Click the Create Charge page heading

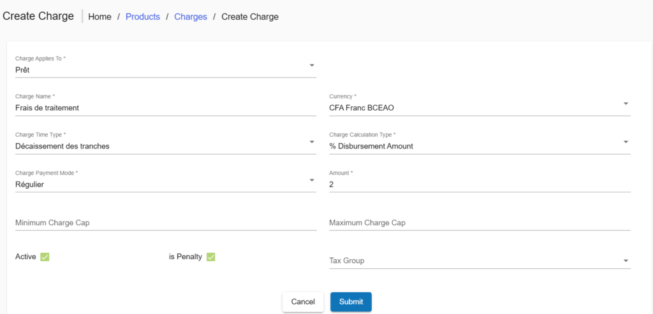(38, 16)
